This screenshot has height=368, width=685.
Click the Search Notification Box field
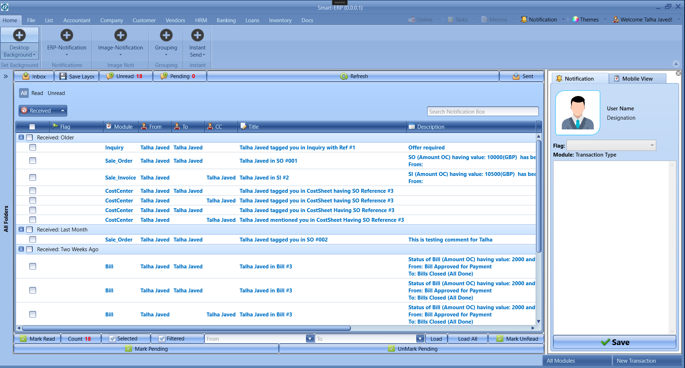tap(483, 111)
